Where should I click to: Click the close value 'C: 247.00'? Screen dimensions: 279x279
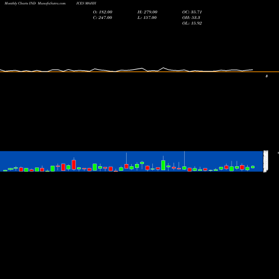[103, 18]
